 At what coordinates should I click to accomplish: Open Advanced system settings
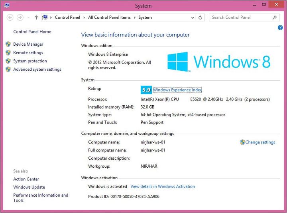37,69
